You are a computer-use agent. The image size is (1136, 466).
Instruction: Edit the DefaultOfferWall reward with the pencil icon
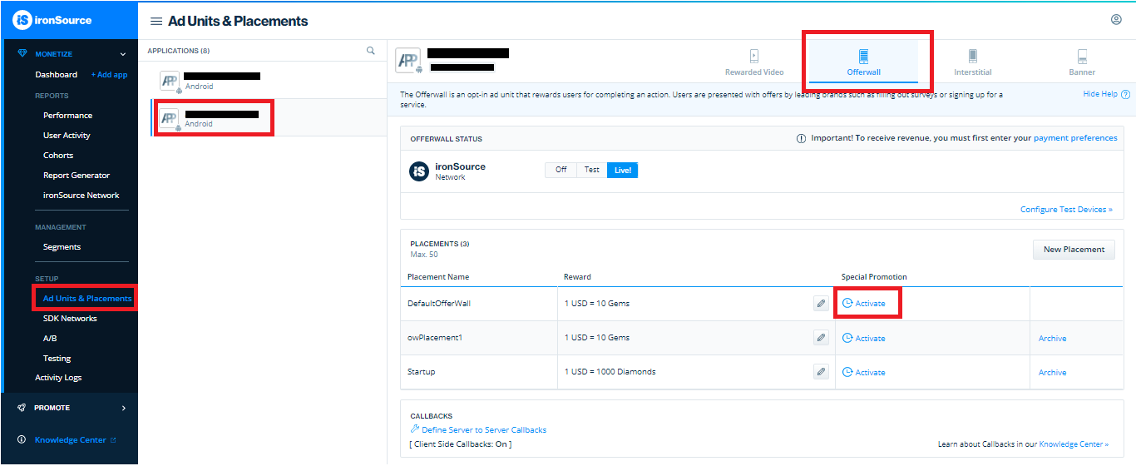click(x=821, y=304)
